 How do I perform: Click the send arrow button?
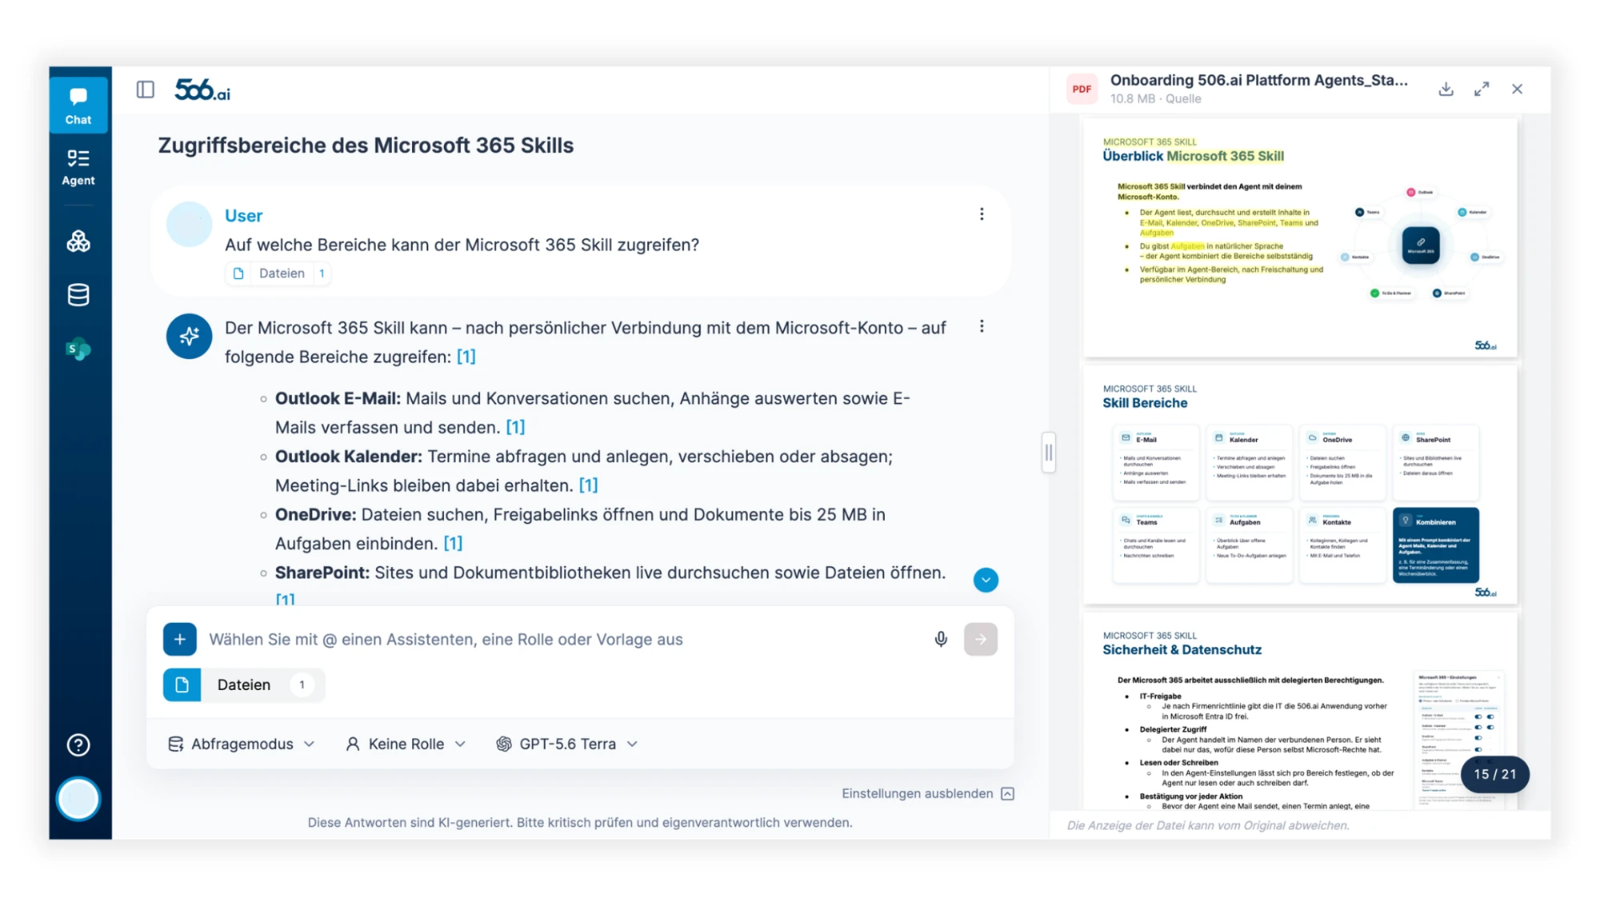[981, 639]
